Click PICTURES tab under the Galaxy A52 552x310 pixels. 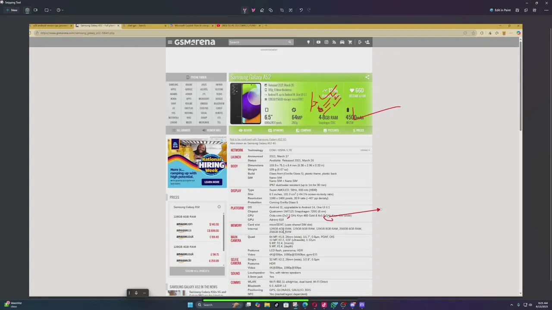(331, 130)
